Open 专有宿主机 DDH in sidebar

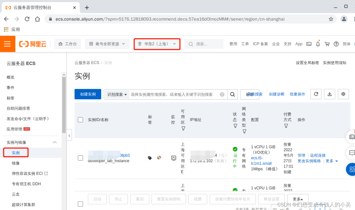point(26,184)
